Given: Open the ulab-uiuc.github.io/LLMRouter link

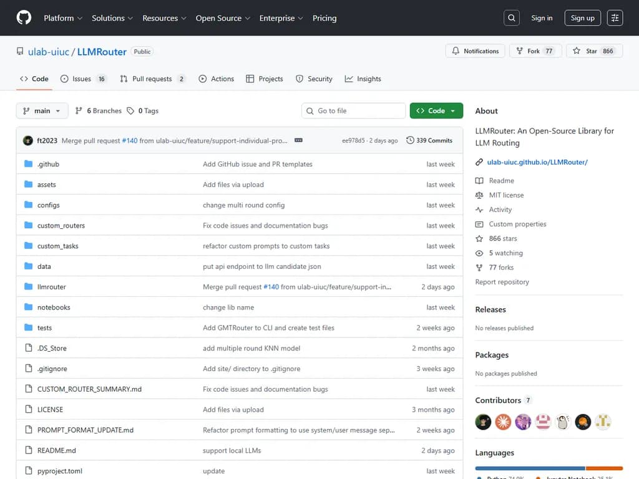Looking at the screenshot, I should tap(537, 162).
